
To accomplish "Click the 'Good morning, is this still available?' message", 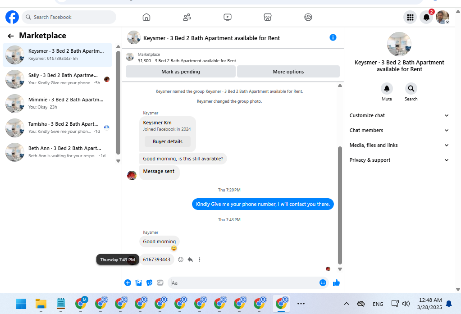I will pyautogui.click(x=183, y=159).
